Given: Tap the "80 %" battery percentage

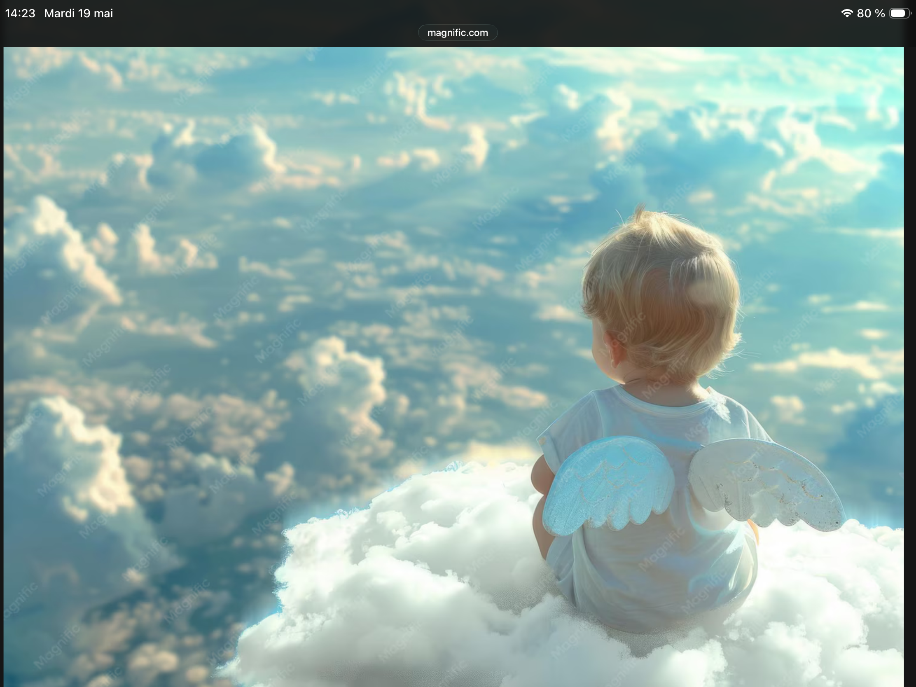Looking at the screenshot, I should [871, 13].
